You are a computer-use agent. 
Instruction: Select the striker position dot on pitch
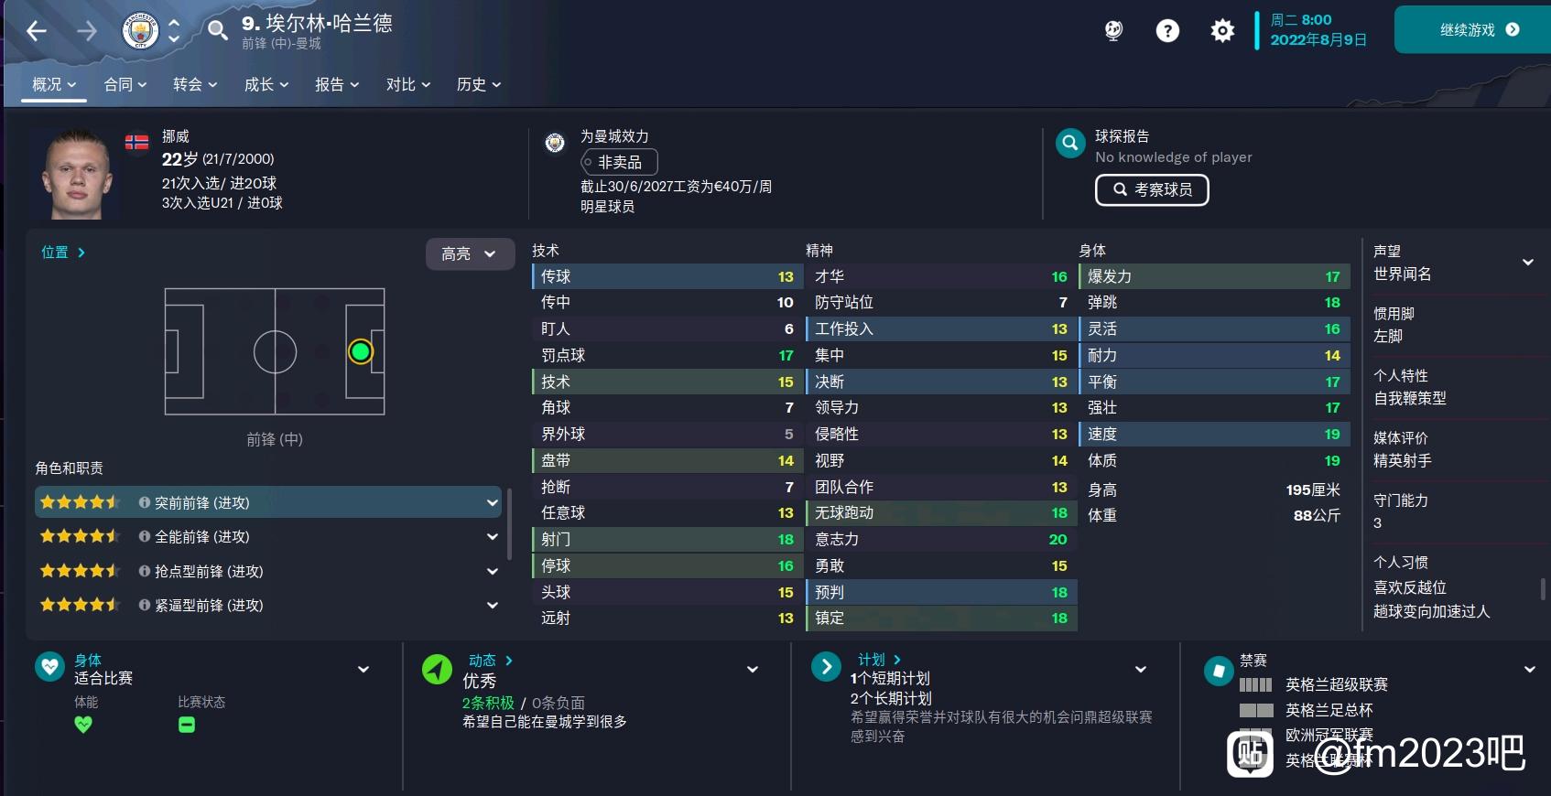coord(361,351)
